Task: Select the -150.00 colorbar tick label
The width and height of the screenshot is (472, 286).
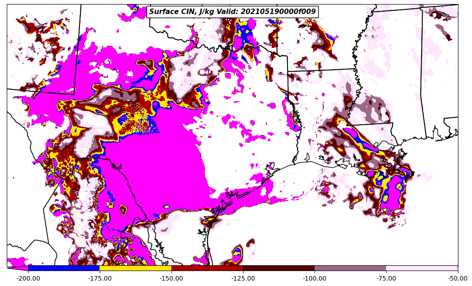Action: pyautogui.click(x=171, y=278)
